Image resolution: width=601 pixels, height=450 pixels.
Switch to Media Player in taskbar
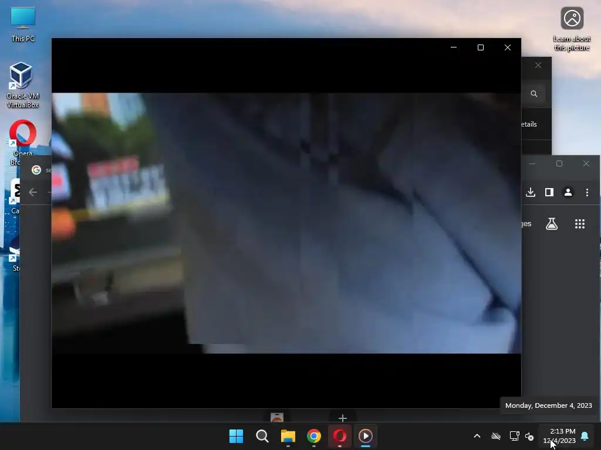pos(365,436)
